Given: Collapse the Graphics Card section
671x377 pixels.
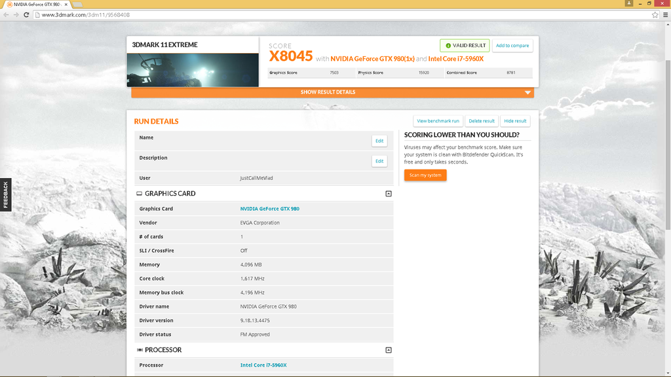Looking at the screenshot, I should (x=389, y=194).
